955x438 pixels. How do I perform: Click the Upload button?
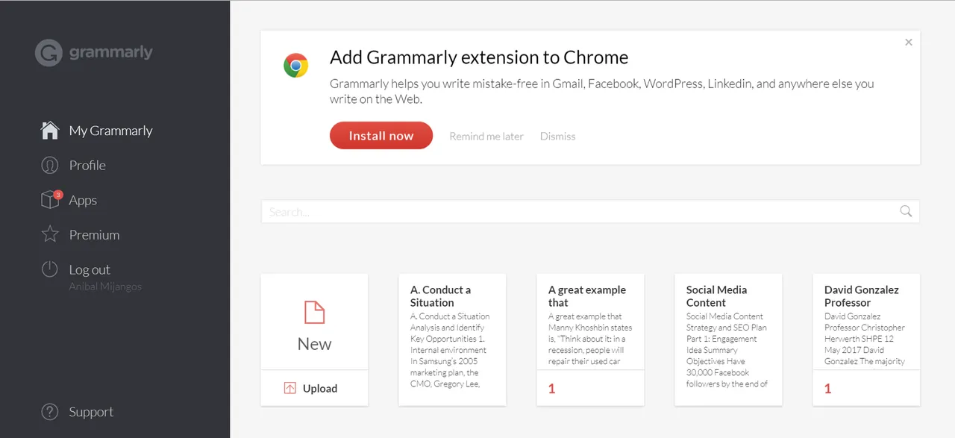[x=314, y=388]
